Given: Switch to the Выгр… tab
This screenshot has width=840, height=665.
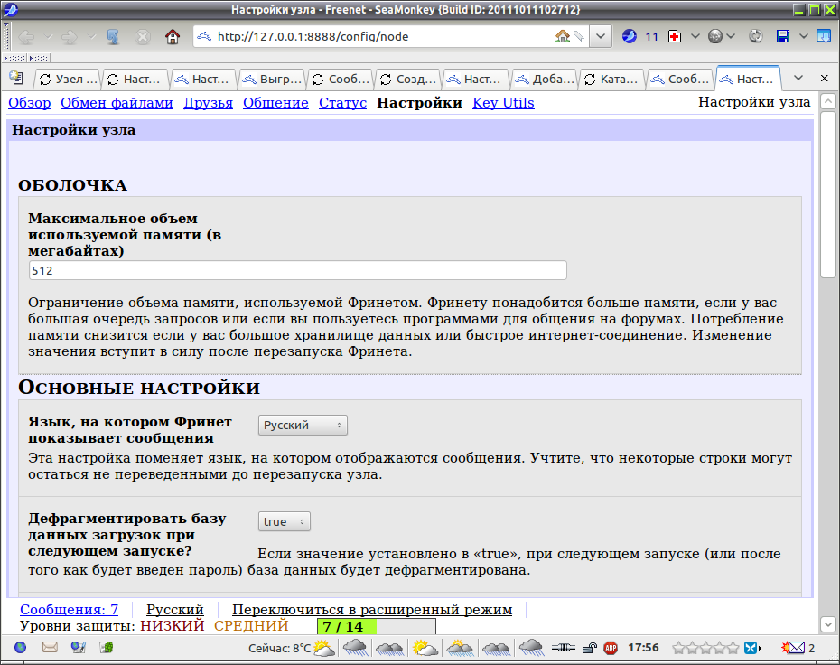Looking at the screenshot, I should [x=272, y=80].
